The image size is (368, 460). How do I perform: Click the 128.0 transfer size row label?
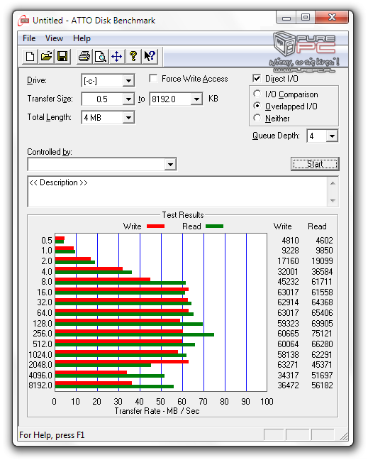(43, 323)
